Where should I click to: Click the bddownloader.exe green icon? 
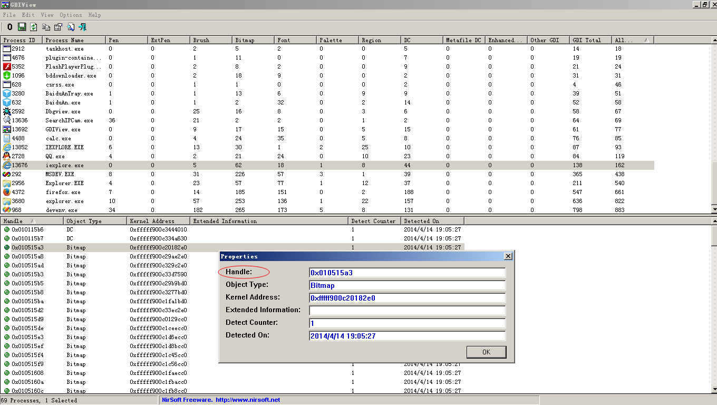point(7,75)
